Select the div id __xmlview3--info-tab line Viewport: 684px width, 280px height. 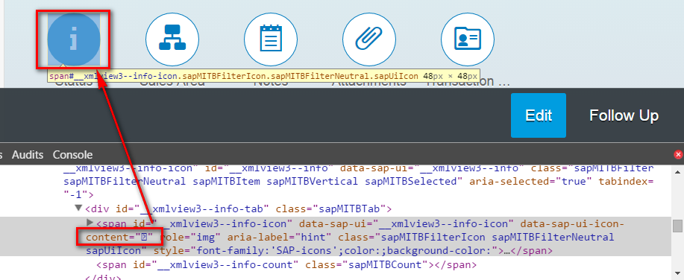coord(239,209)
